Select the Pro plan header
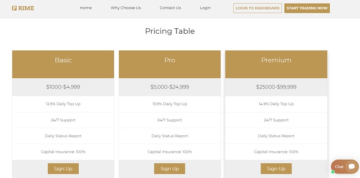The height and width of the screenshot is (178, 360). point(170,64)
